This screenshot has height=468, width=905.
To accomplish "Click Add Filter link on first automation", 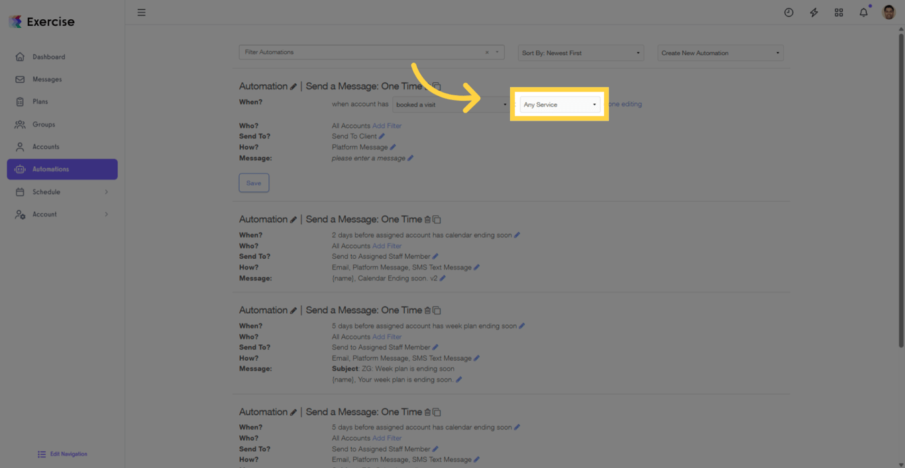I will (x=387, y=126).
